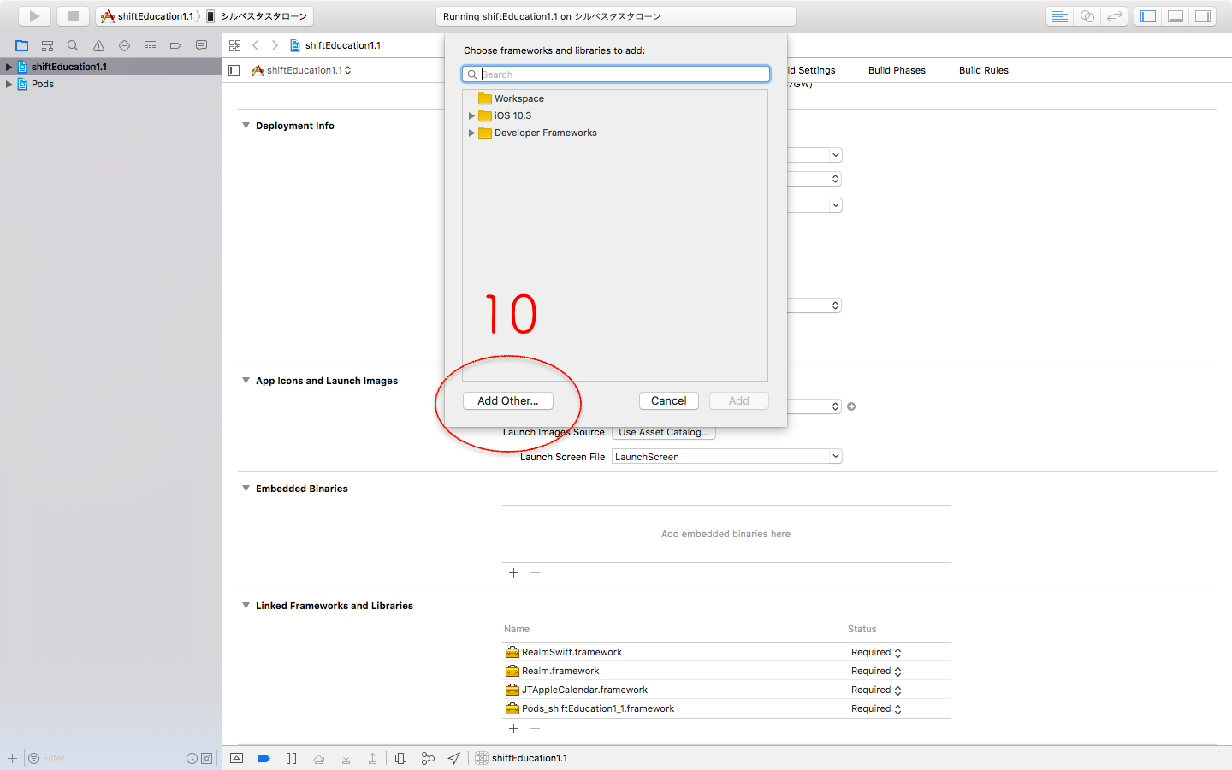Cancel the framework chooser dialog
The image size is (1232, 770).
[668, 400]
